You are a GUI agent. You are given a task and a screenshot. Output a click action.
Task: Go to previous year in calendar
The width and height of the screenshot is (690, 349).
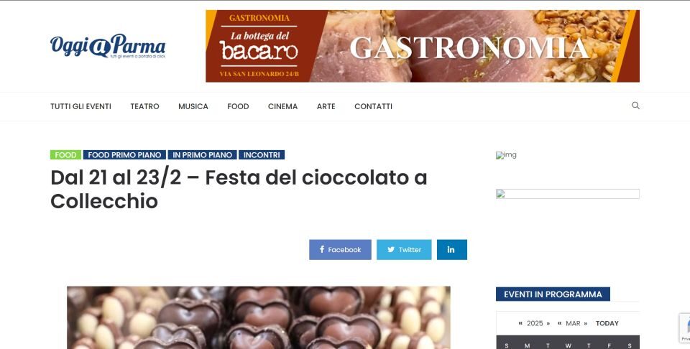pos(520,323)
